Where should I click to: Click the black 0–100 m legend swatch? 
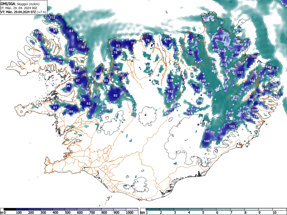tap(10, 209)
